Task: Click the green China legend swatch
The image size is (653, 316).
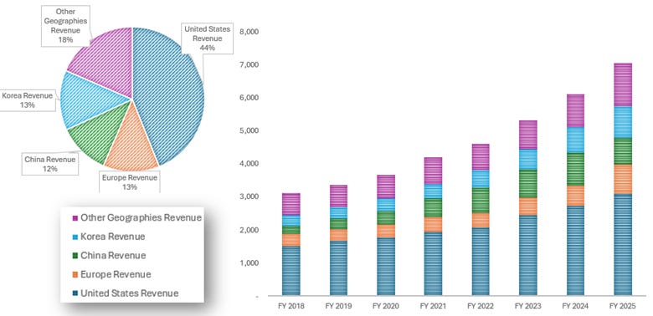Action: click(75, 256)
